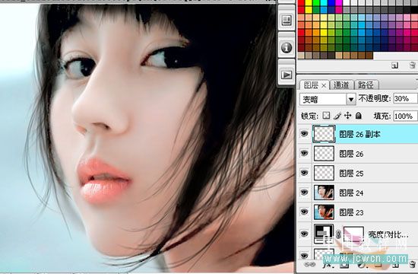Pick the lightest tan swatch in bottom row
Image resolution: width=418 pixels, height=274 pixels.
point(301,56)
